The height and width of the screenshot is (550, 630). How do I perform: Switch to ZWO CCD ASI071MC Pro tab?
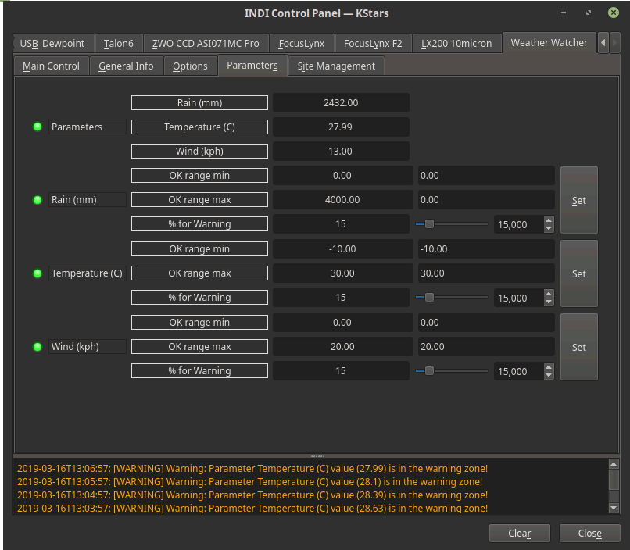tap(206, 43)
